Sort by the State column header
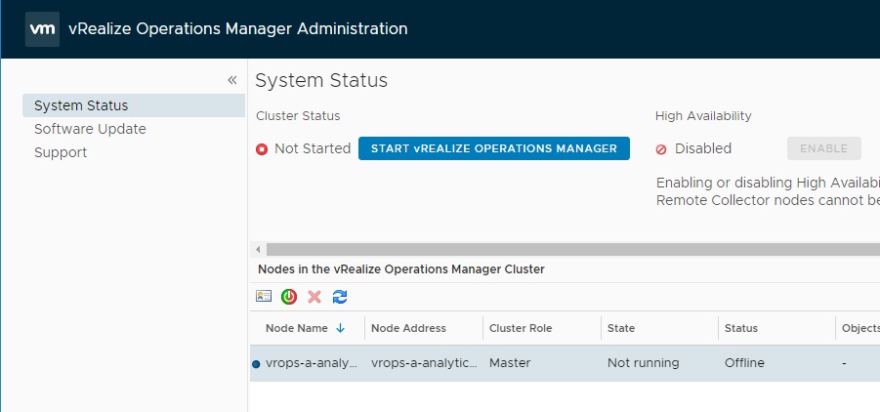This screenshot has height=412, width=880. (621, 328)
